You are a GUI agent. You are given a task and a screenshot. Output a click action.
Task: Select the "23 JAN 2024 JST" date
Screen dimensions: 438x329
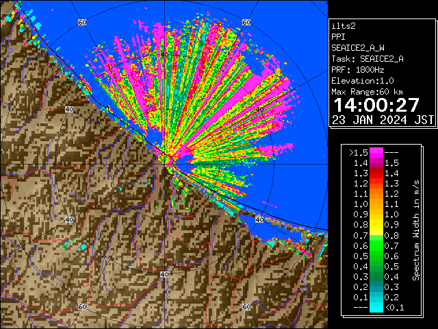pos(383,120)
